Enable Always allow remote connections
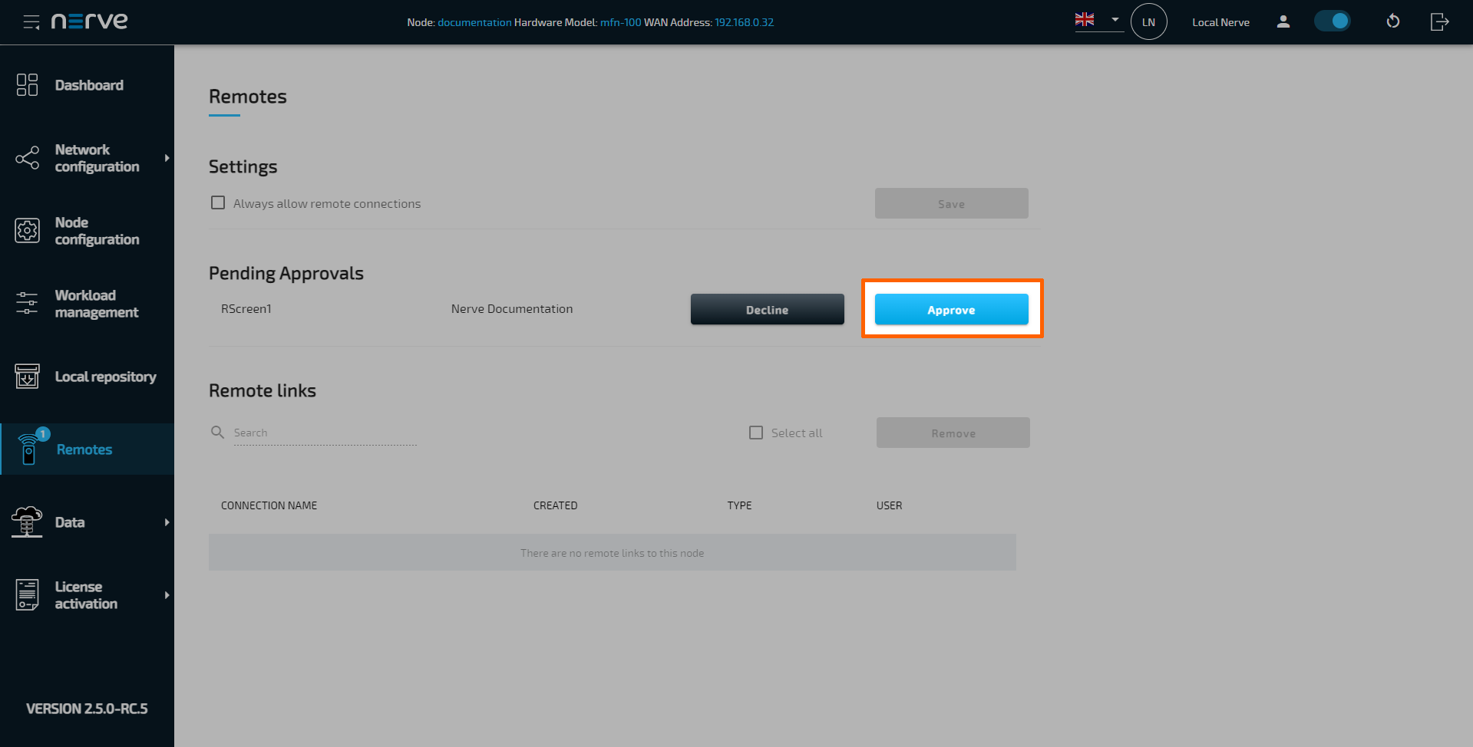1473x747 pixels. [x=218, y=202]
